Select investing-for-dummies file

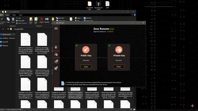coord(125,93)
